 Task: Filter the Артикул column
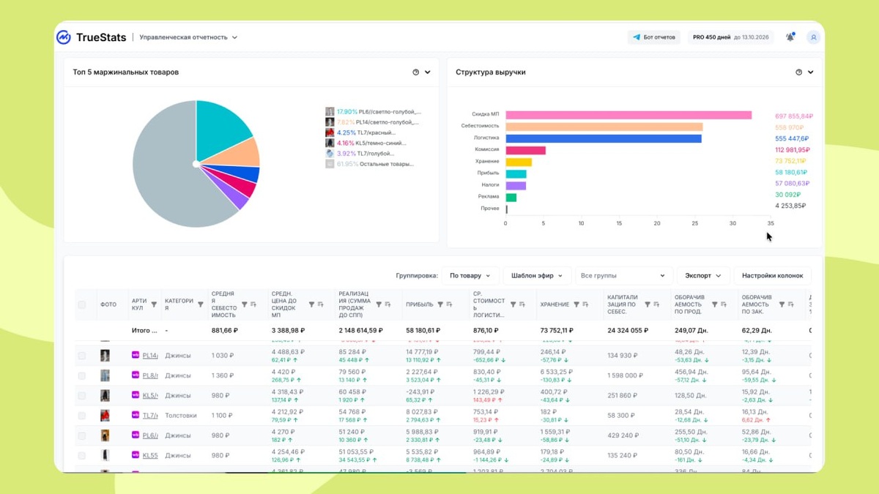[x=154, y=304]
